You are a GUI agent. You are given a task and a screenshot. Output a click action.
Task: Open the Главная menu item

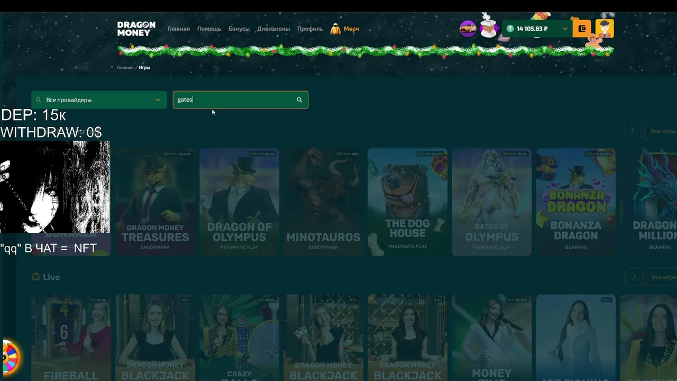(178, 29)
